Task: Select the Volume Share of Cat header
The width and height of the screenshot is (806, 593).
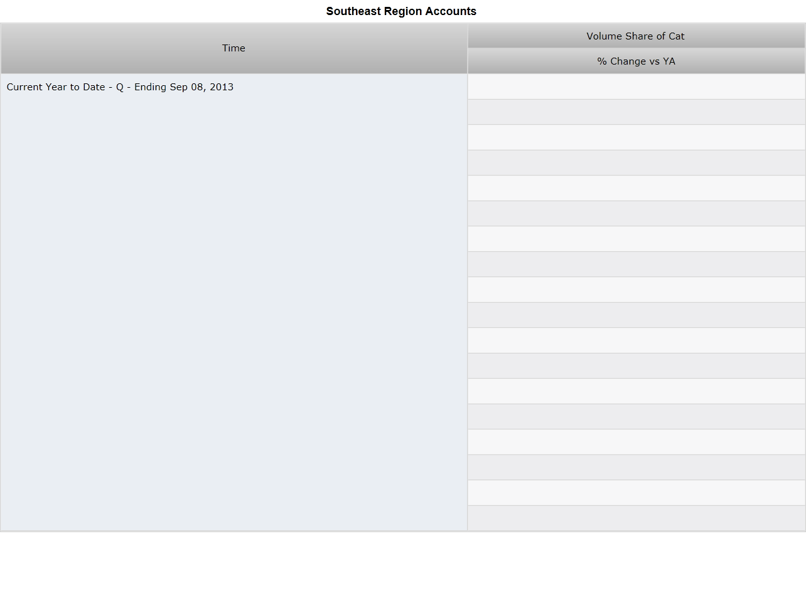Action: tap(636, 36)
